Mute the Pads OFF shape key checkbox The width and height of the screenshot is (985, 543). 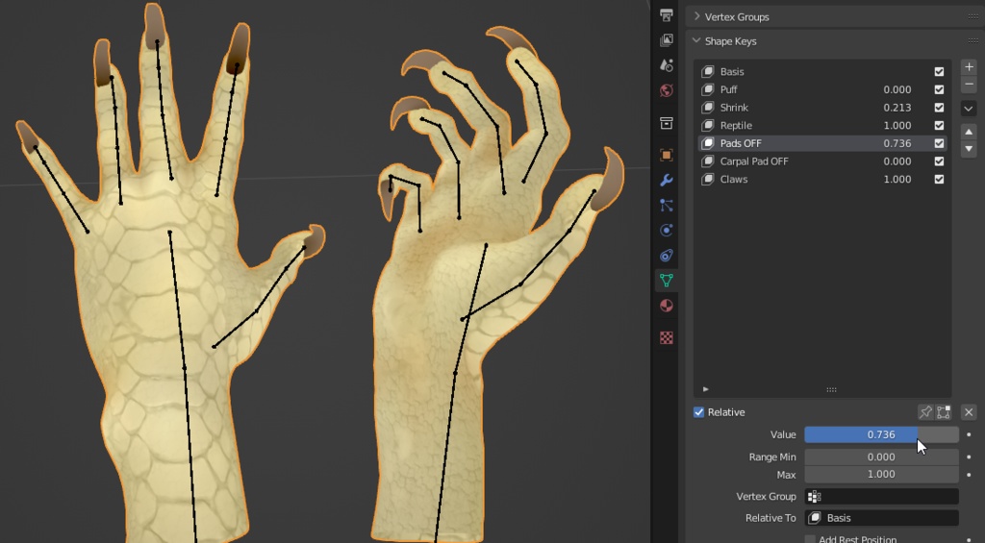(x=939, y=143)
